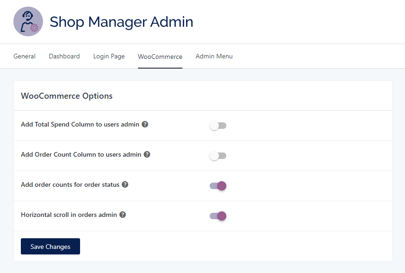Switch to the Dashboard tab
The height and width of the screenshot is (273, 405).
click(64, 56)
